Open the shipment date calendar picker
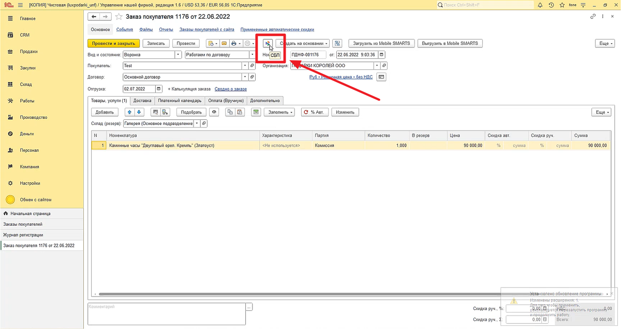621x329 pixels. (x=159, y=89)
